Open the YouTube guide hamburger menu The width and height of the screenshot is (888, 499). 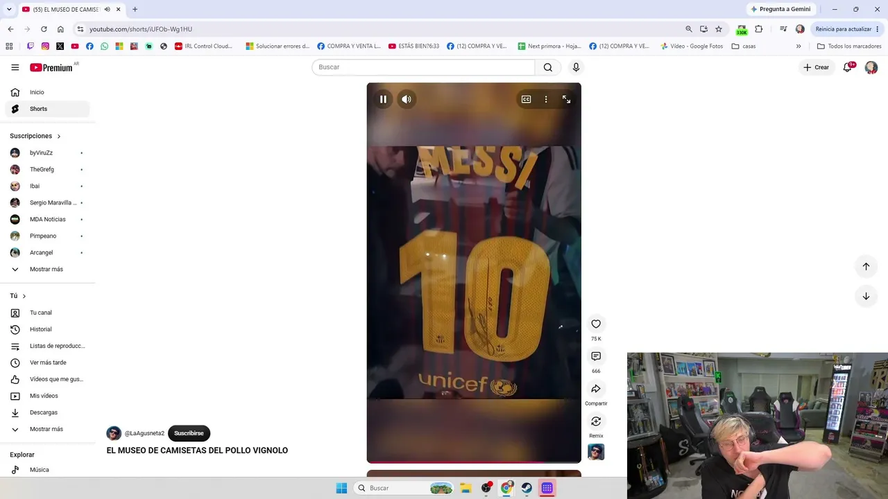pos(15,67)
